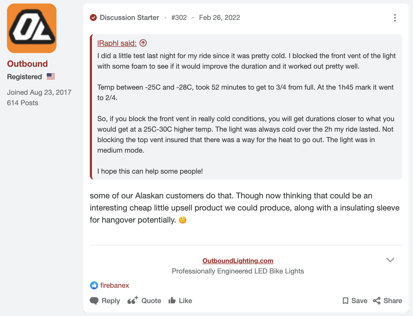Open the OutboundLighting.com signature link
The width and height of the screenshot is (413, 316).
coord(238,261)
